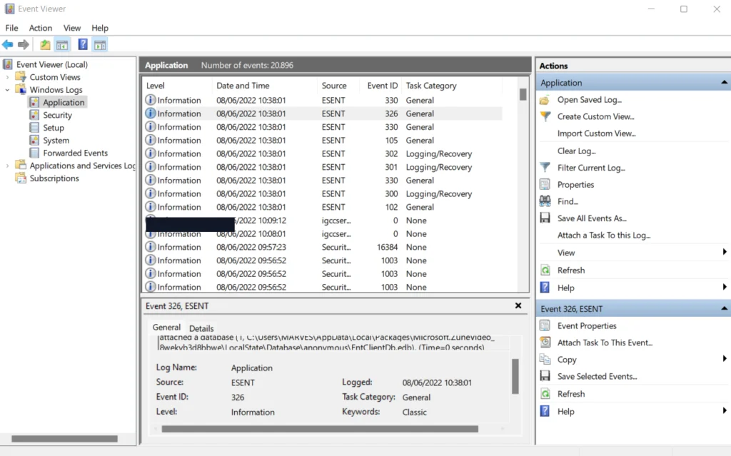731x456 pixels.
Task: Click the event details horizontal scrollbar
Action: pyautogui.click(x=320, y=428)
